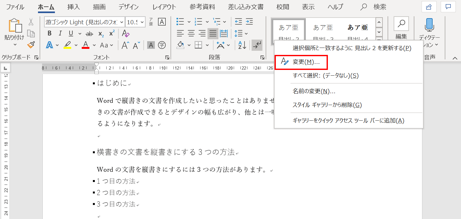The height and width of the screenshot is (219, 461).
Task: Align text left
Action: (181, 33)
